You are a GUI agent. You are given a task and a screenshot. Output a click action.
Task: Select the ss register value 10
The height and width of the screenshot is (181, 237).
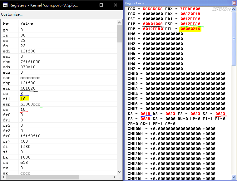(23, 110)
